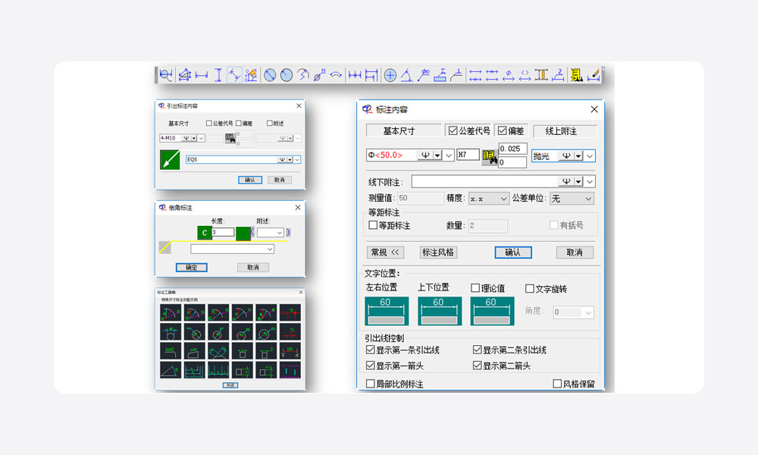Click tolerance lookup icon beside H7 field

pos(489,157)
